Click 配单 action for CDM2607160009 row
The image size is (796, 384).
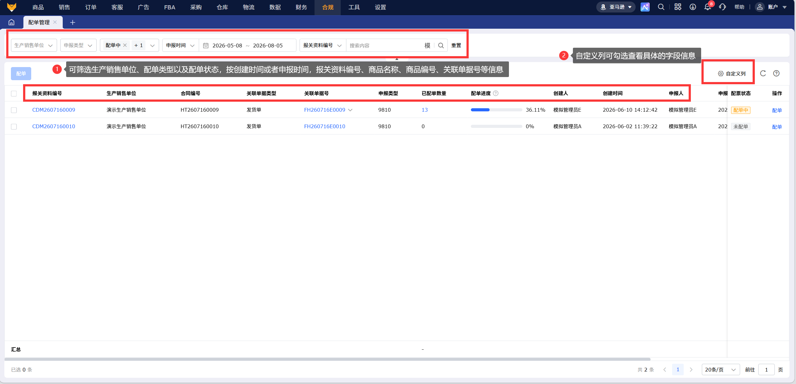click(777, 110)
